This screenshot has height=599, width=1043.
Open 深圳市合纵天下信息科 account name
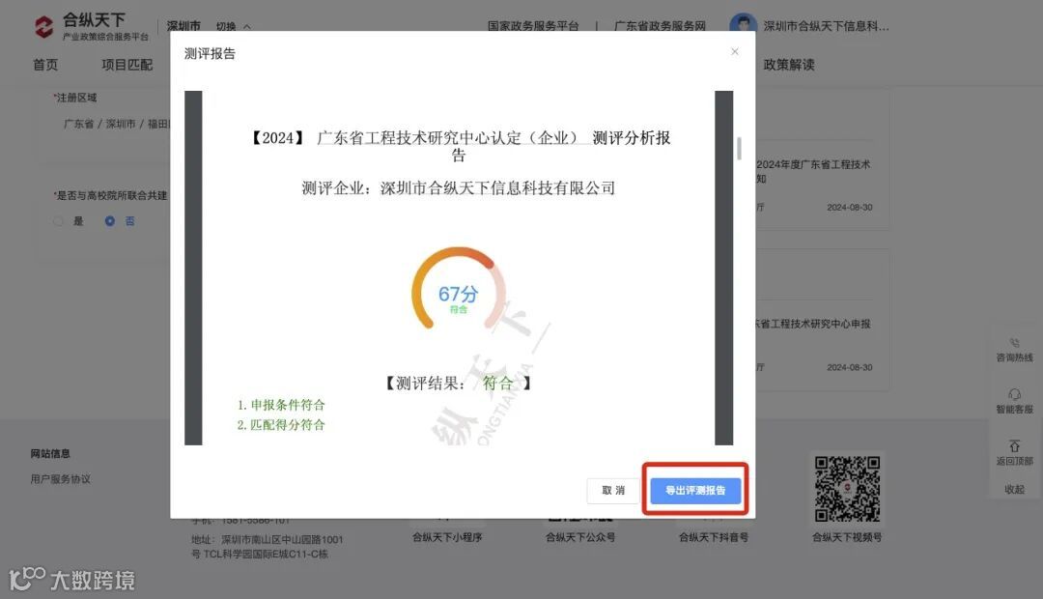pyautogui.click(x=826, y=26)
